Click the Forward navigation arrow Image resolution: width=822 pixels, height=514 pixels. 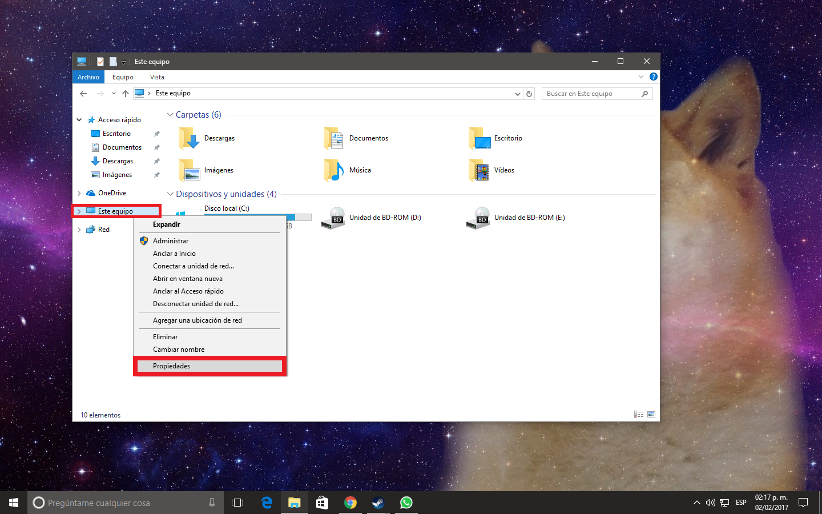100,94
